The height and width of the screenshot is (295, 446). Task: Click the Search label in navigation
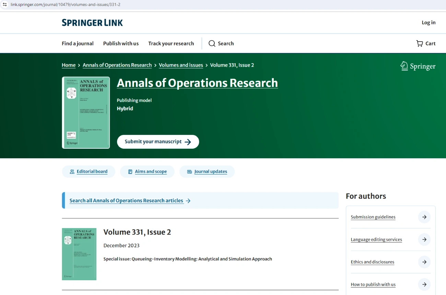[226, 43]
